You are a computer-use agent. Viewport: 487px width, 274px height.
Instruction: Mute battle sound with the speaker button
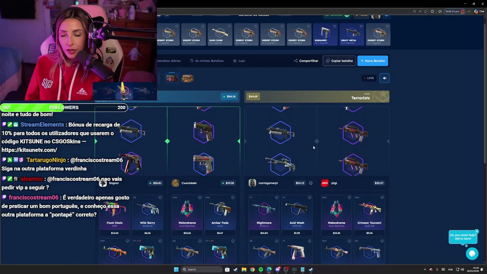tap(384, 78)
